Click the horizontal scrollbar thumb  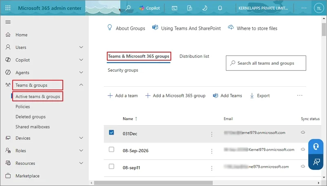pos(153,183)
